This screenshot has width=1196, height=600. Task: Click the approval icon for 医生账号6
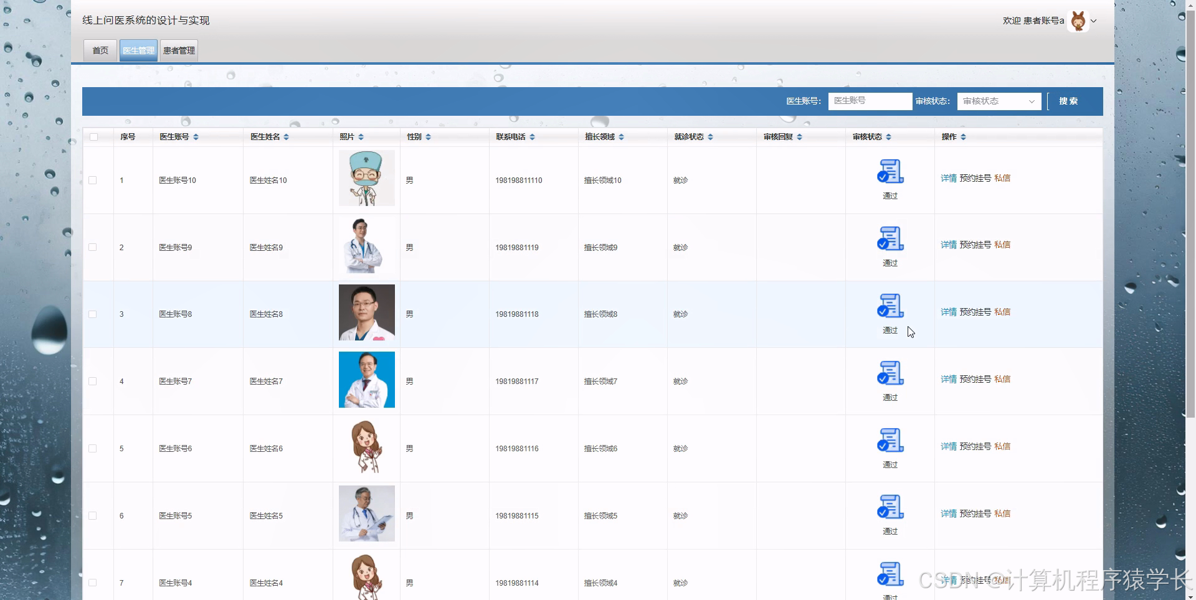point(890,440)
